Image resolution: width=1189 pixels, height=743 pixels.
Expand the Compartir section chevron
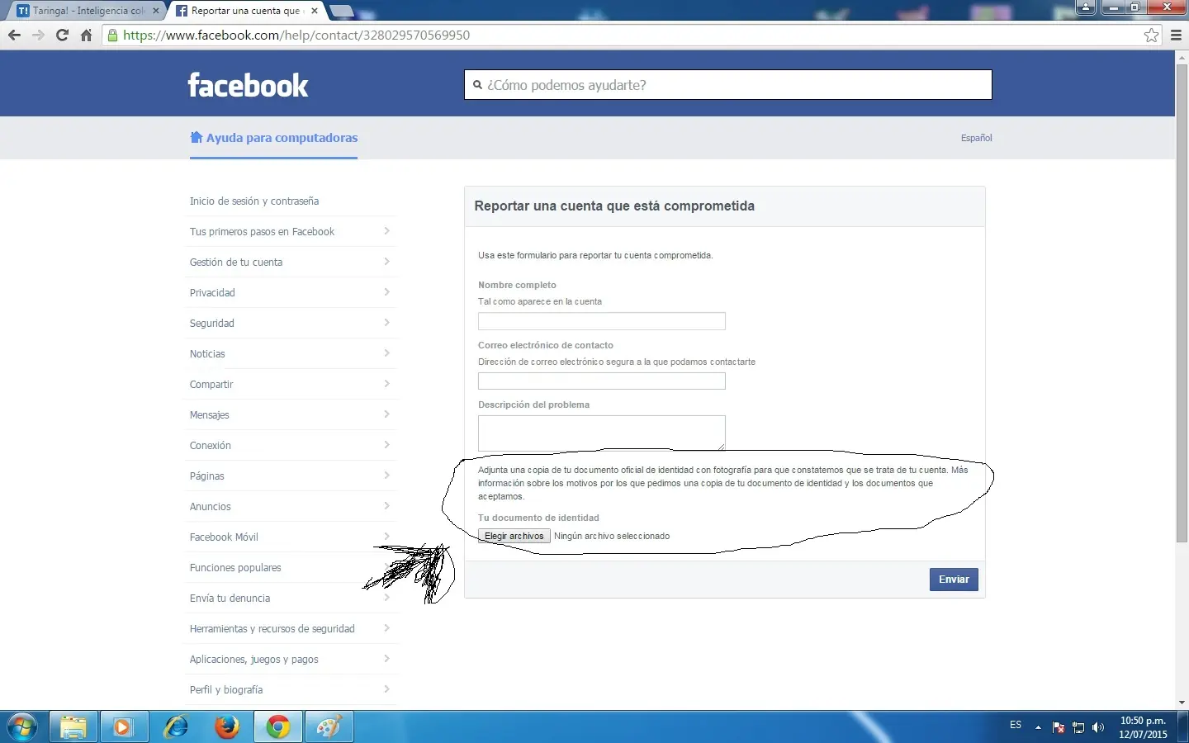pyautogui.click(x=386, y=384)
